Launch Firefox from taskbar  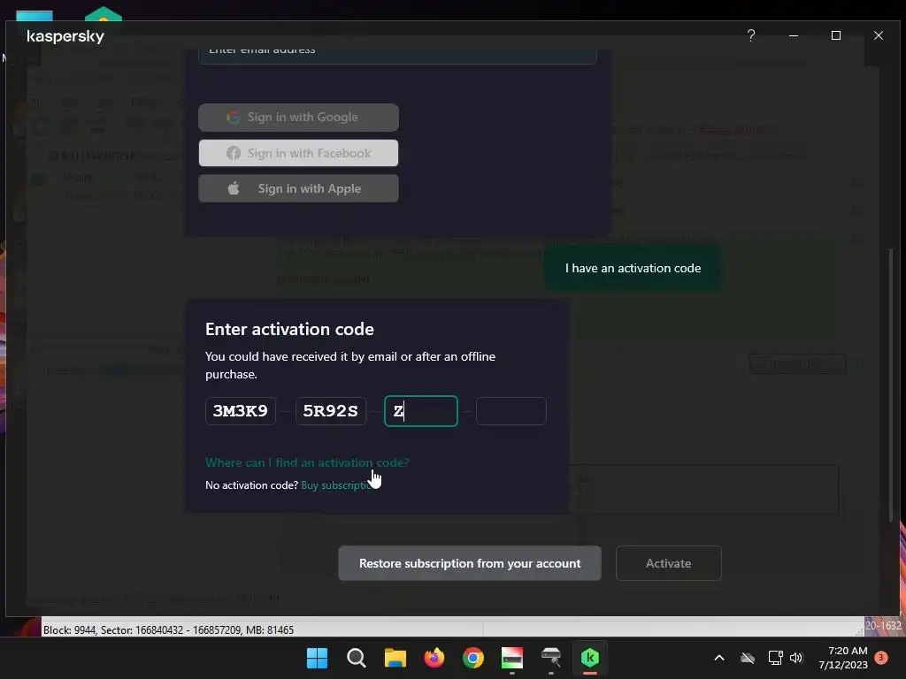[434, 658]
